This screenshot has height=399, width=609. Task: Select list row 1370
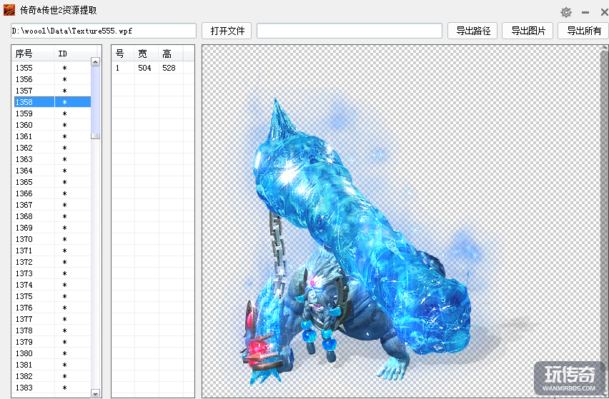[x=52, y=239]
